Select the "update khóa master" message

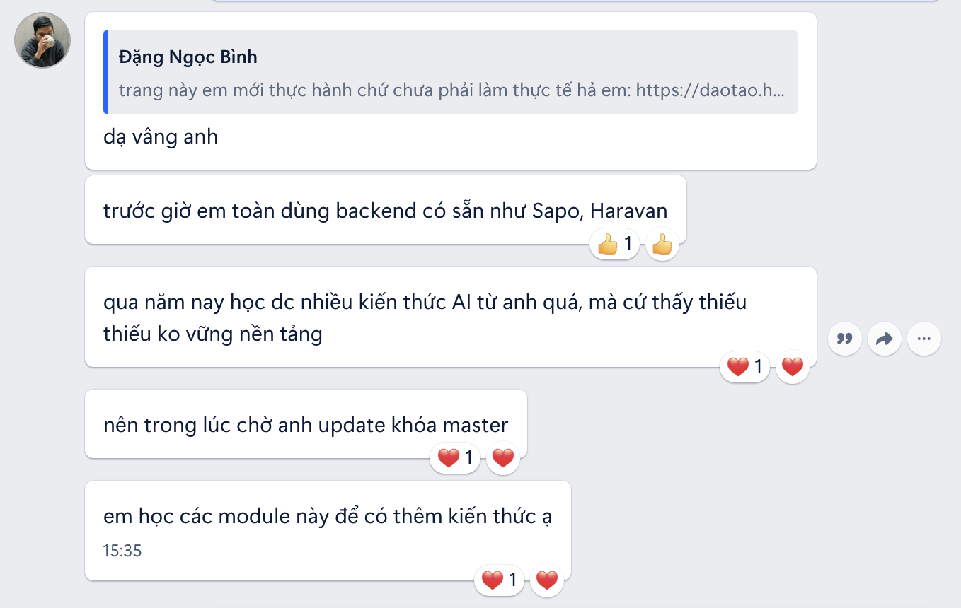point(306,425)
